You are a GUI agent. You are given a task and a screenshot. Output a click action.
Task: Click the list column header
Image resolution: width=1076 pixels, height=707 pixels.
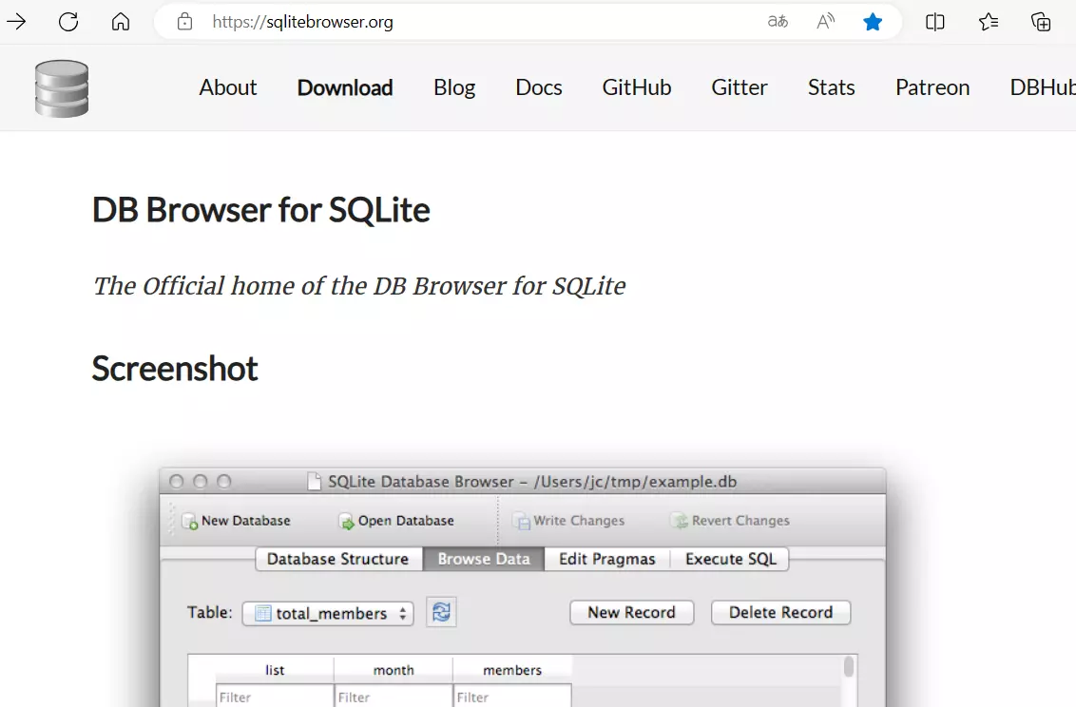tap(275, 670)
